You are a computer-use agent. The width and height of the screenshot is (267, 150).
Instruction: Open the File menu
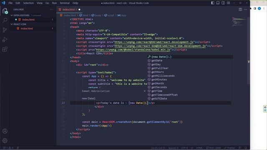(x=10, y=3)
